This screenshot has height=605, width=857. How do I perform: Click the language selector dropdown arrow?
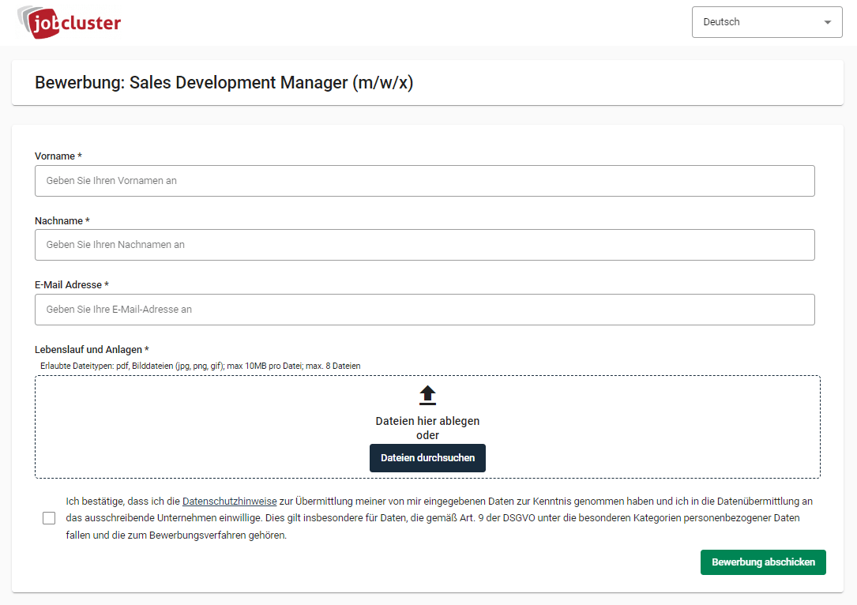[x=827, y=22]
